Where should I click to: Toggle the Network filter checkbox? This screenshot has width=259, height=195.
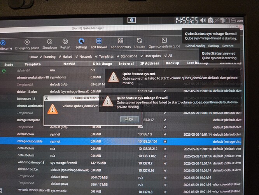point(77,57)
